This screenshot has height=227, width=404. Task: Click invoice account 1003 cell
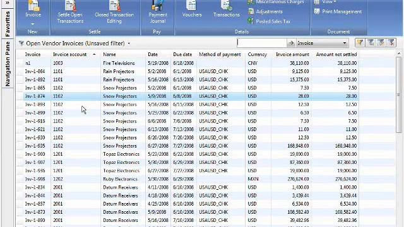tap(58, 63)
